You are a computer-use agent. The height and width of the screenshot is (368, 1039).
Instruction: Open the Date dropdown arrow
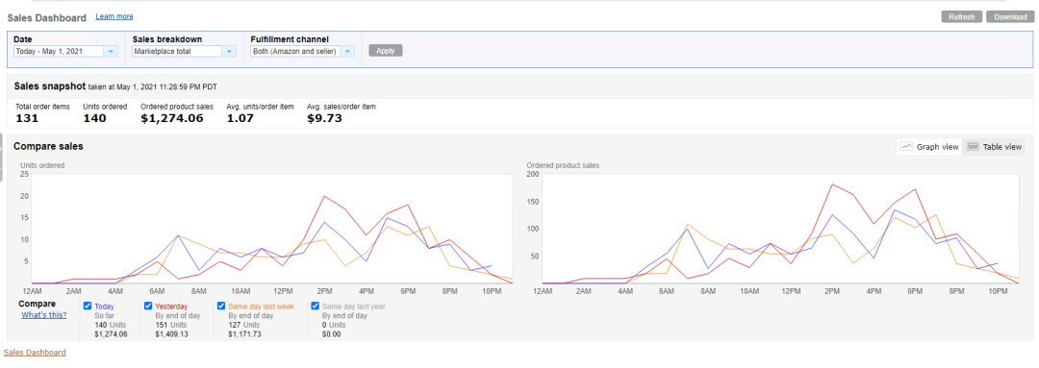pyautogui.click(x=111, y=51)
